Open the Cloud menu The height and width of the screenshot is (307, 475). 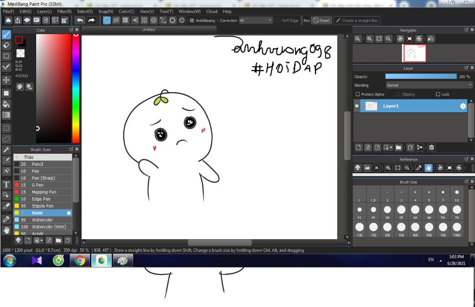pyautogui.click(x=212, y=11)
